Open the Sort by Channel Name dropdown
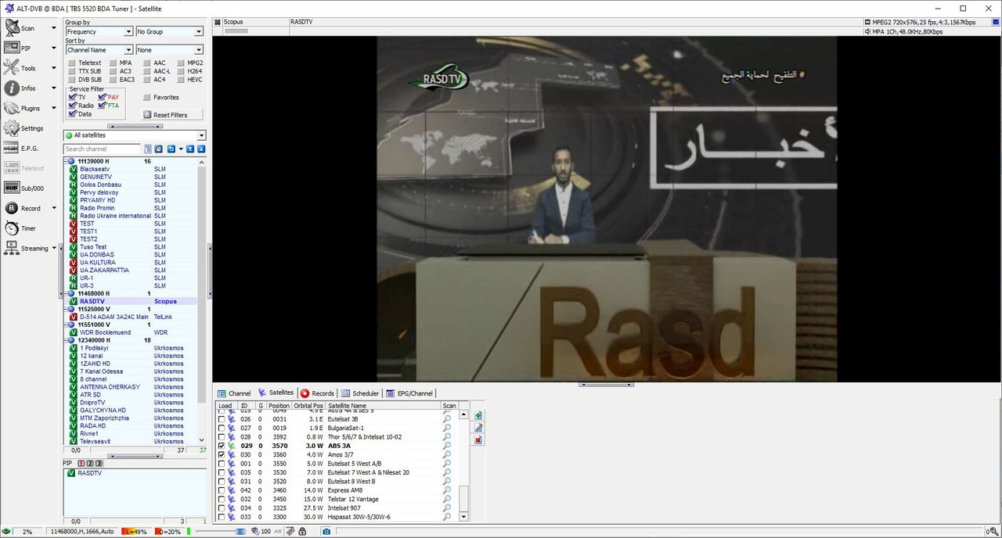Screen dimensions: 1002x538 [99, 50]
